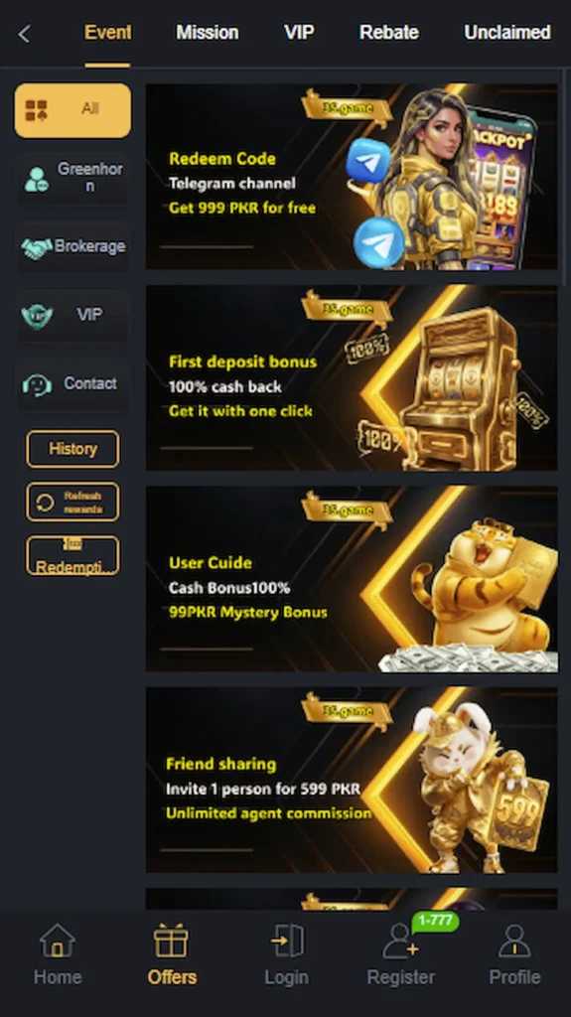
Task: Open the Redeem Code Telegram banner
Action: click(352, 177)
